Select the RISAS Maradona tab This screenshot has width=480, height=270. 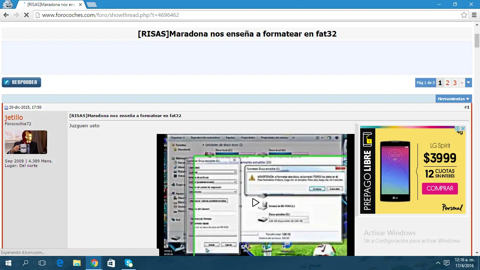(51, 5)
